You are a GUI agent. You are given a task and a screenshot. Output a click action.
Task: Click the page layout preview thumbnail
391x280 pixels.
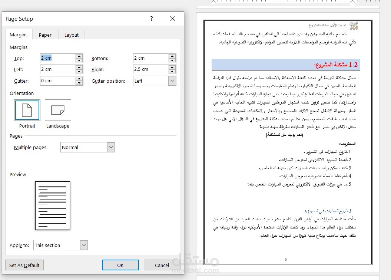tap(53, 205)
